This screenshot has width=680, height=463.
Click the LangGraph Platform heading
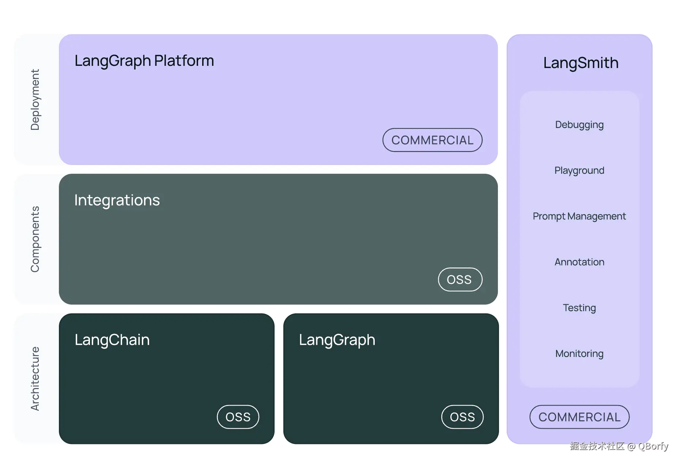(x=144, y=61)
